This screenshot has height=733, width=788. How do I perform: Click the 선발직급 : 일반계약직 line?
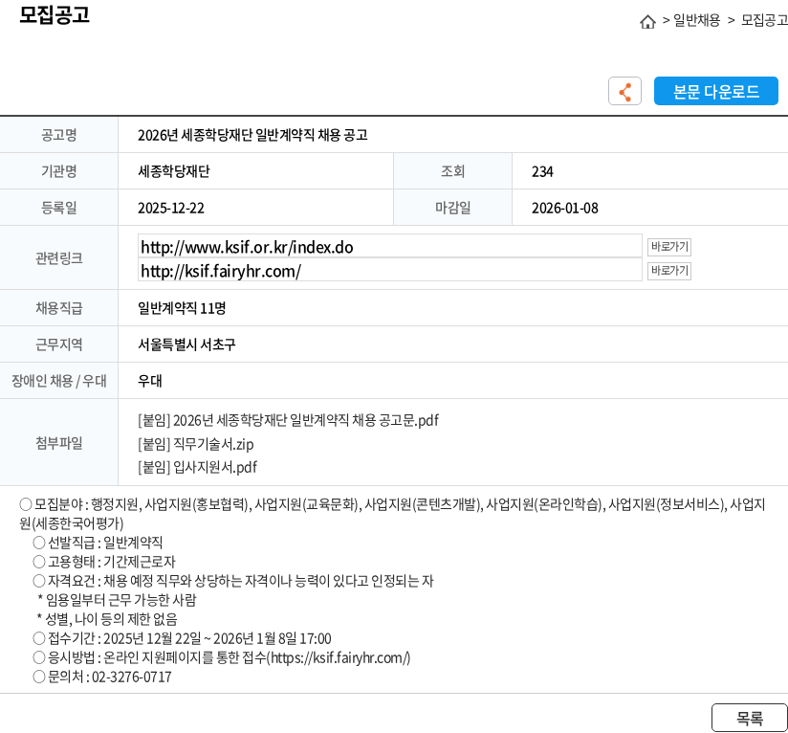pyautogui.click(x=98, y=543)
